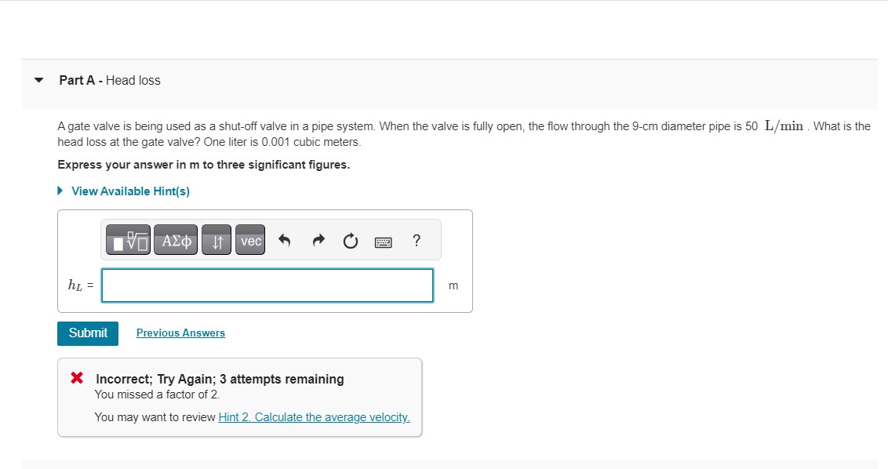Open Hint 2. Calculate the average velocity link
The image size is (888, 469).
coord(313,416)
